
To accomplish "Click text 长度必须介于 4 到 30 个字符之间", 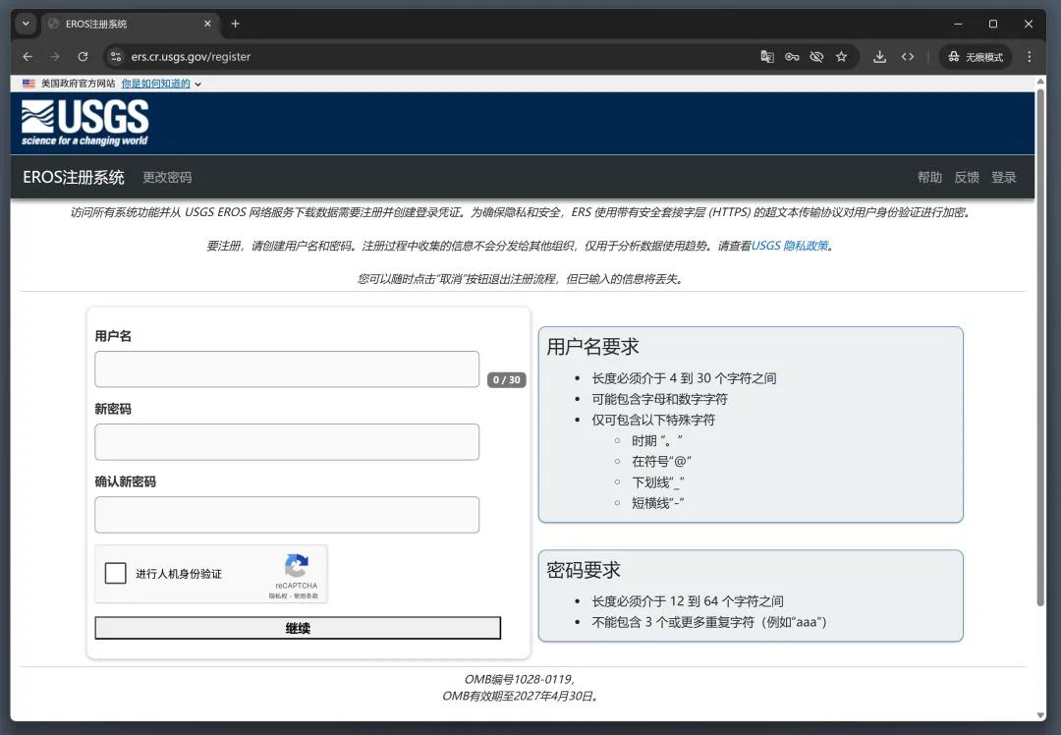I will pos(684,378).
